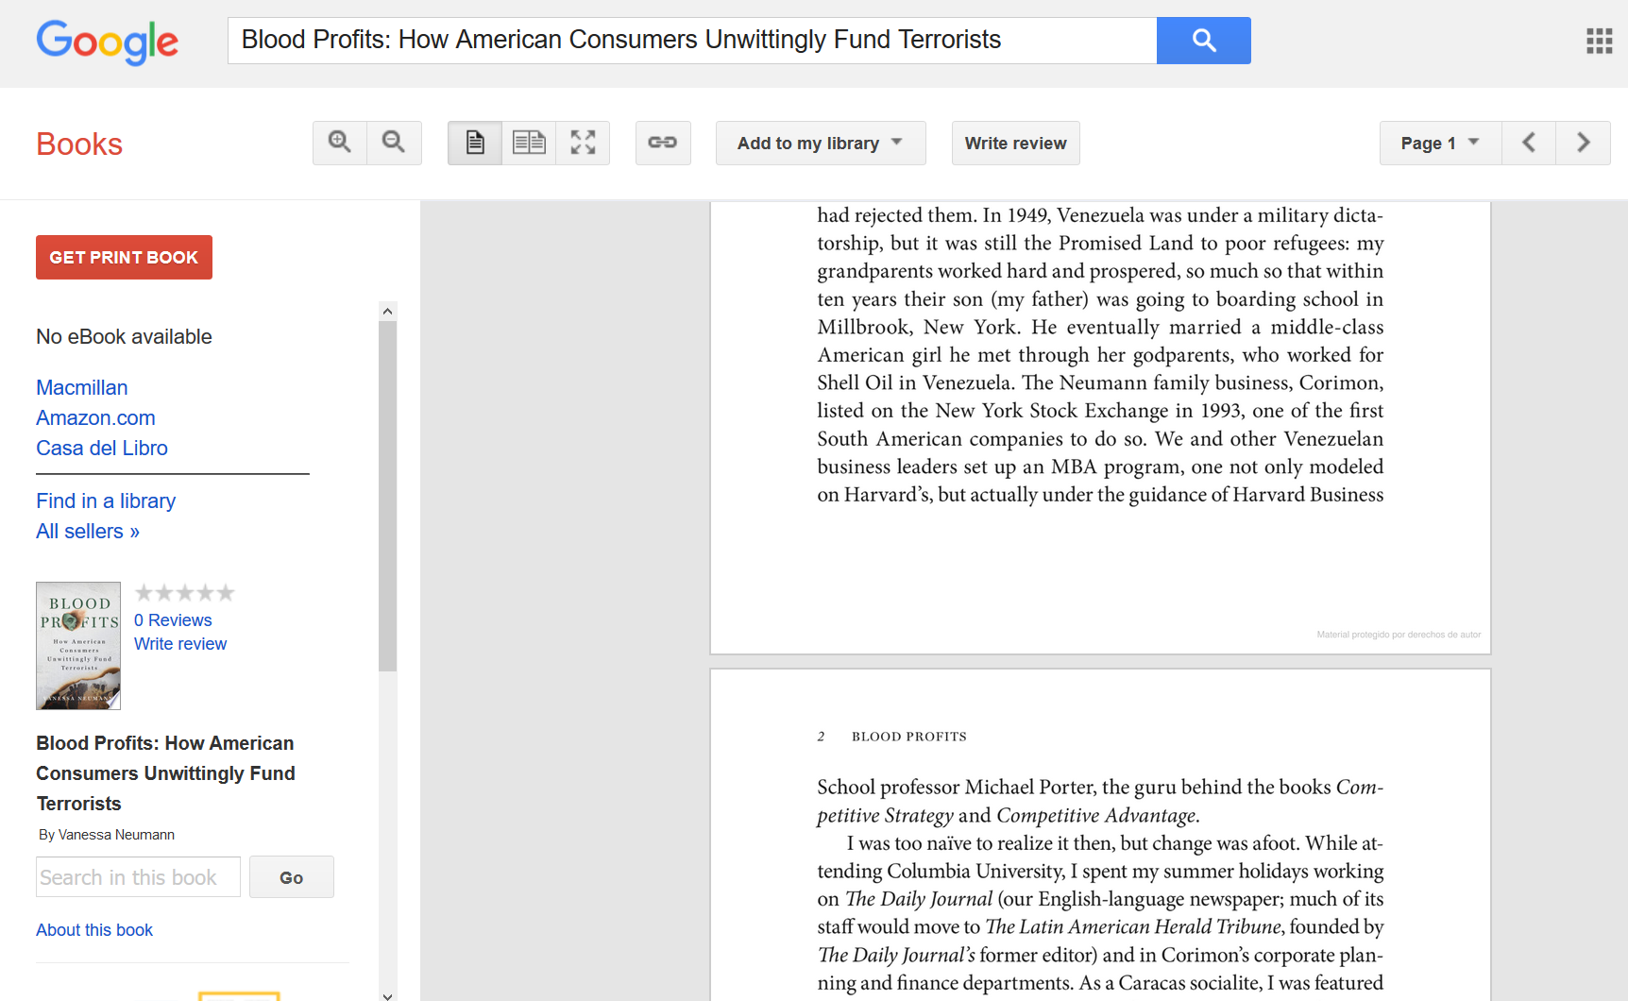
Task: Click Find in a library
Action: coord(106,501)
